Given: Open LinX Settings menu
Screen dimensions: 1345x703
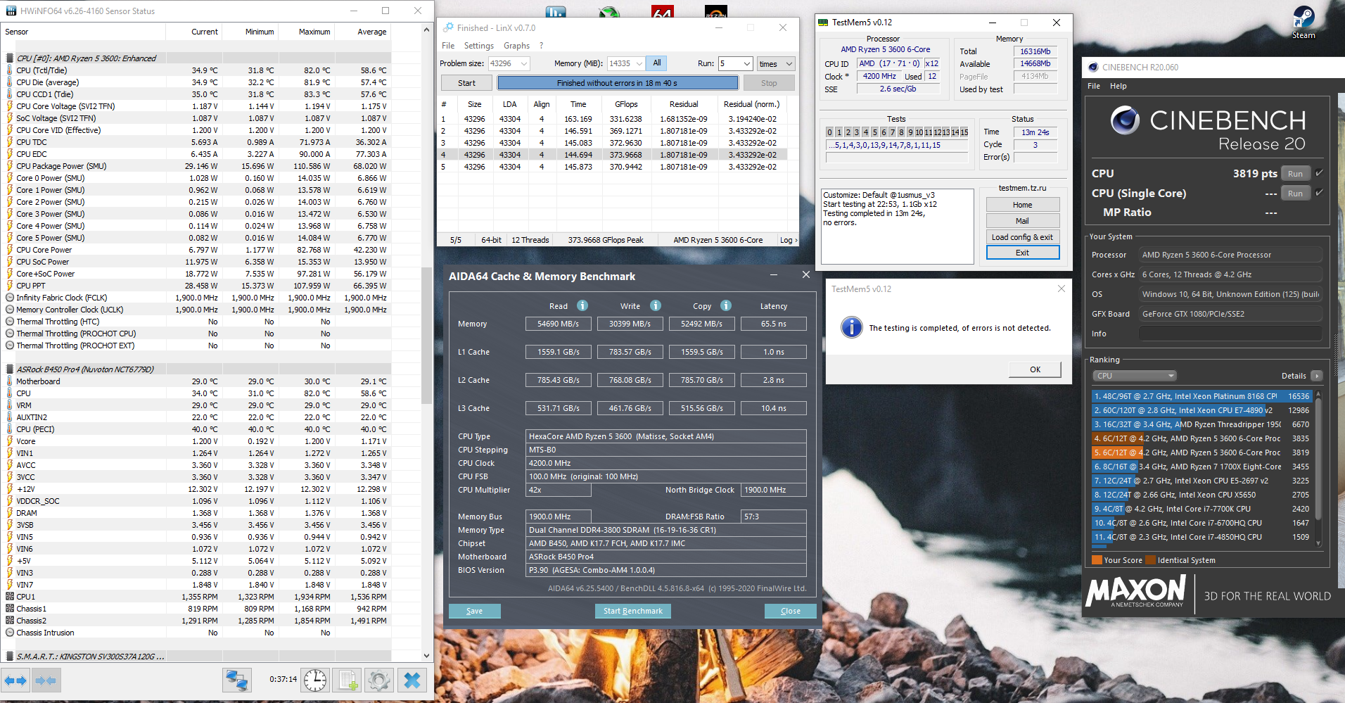Looking at the screenshot, I should point(478,46).
